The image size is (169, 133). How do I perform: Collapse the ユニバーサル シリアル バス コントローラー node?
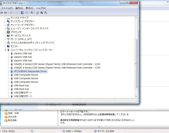coord(5,50)
